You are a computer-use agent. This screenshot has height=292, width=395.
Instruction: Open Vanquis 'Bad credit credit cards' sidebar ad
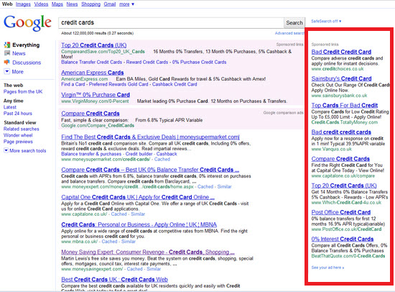pos(341,132)
